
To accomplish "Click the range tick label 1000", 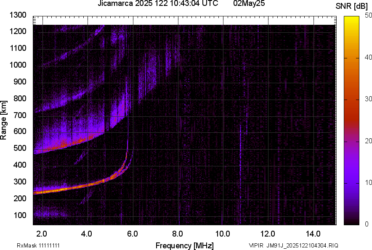I will tap(18, 65).
